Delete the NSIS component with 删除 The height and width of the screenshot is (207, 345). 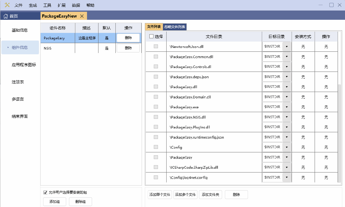pyautogui.click(x=128, y=48)
